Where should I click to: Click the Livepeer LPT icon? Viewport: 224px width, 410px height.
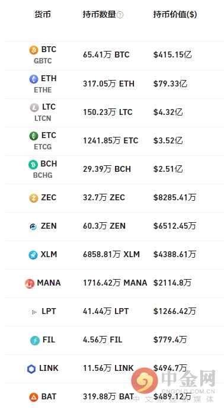click(x=34, y=312)
